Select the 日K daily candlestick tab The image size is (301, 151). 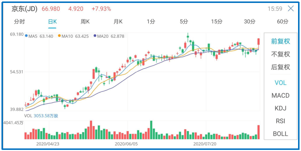pyautogui.click(x=53, y=22)
